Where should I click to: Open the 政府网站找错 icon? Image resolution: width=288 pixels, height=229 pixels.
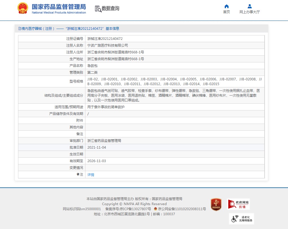238,204
